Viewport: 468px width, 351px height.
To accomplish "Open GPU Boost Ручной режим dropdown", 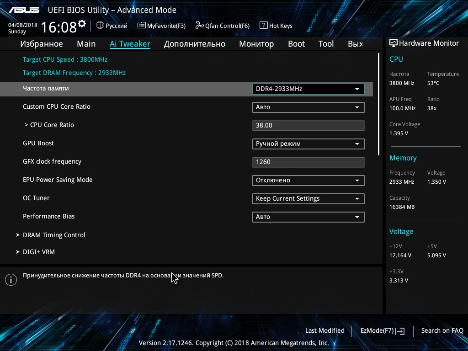I will [308, 144].
